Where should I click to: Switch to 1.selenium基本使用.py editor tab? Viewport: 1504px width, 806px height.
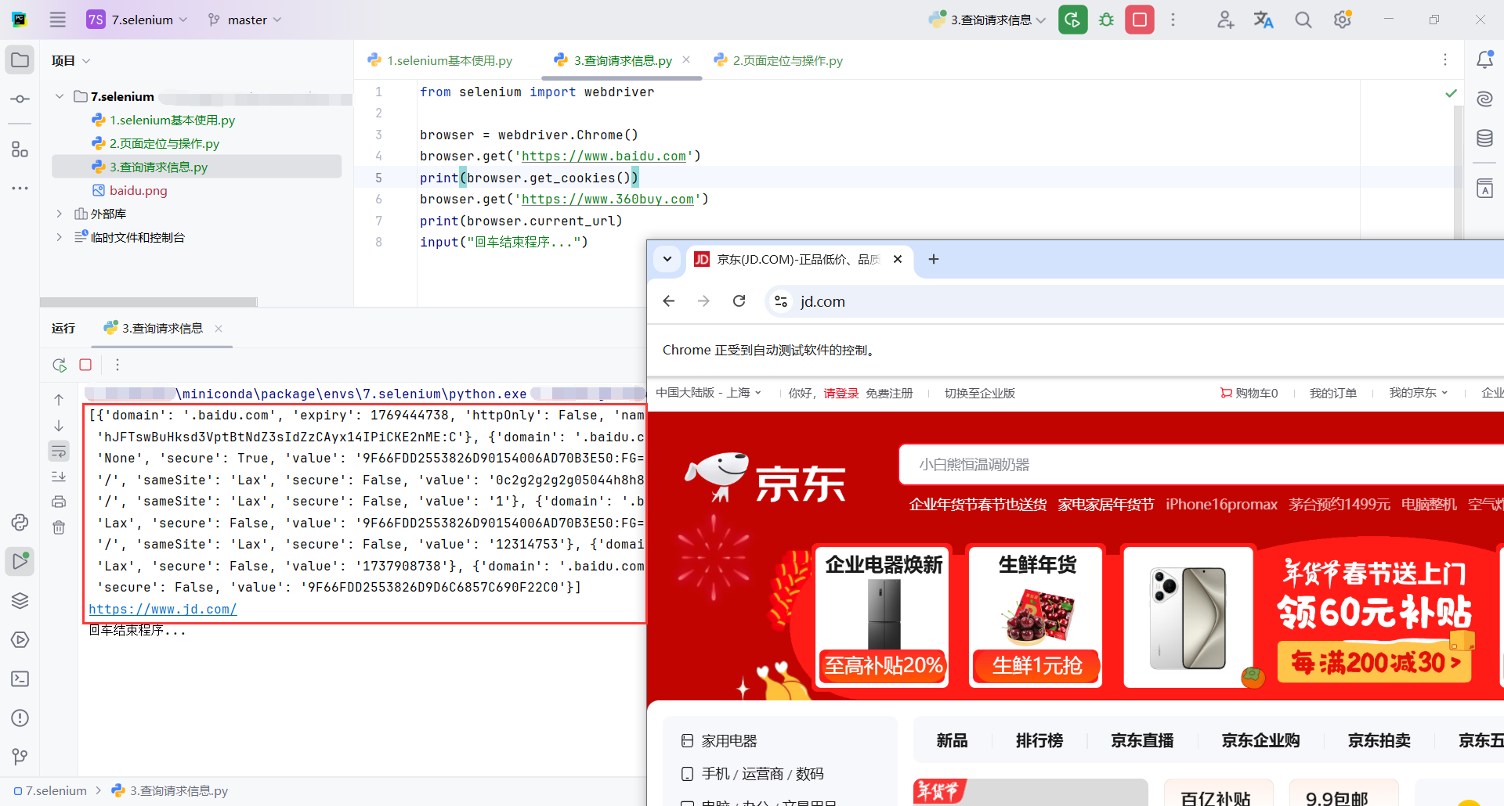pos(440,60)
